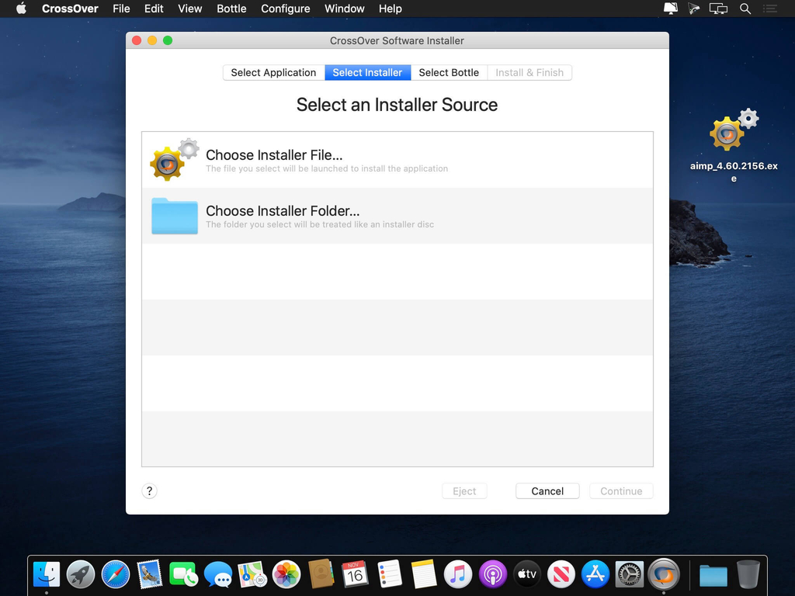Click Spotlight search in the menu bar

pyautogui.click(x=745, y=9)
